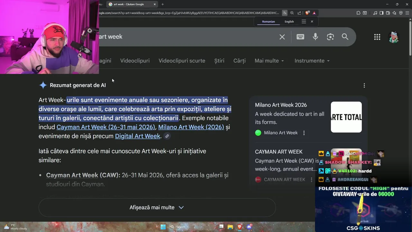412x232 pixels.
Task: Open the browser main hamburger menu
Action: 407,13
